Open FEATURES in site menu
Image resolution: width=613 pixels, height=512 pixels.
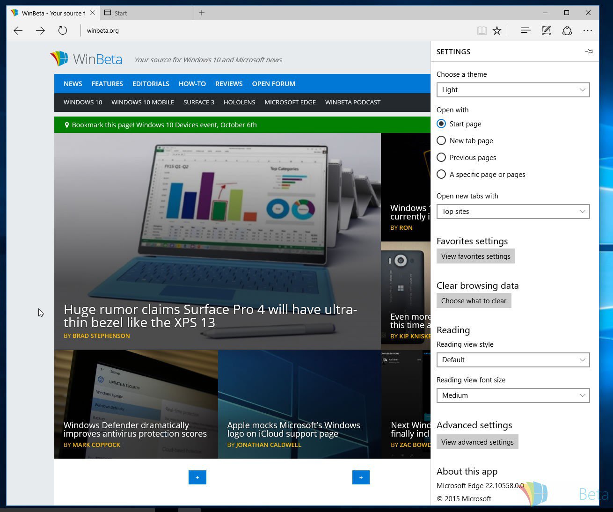click(x=107, y=84)
